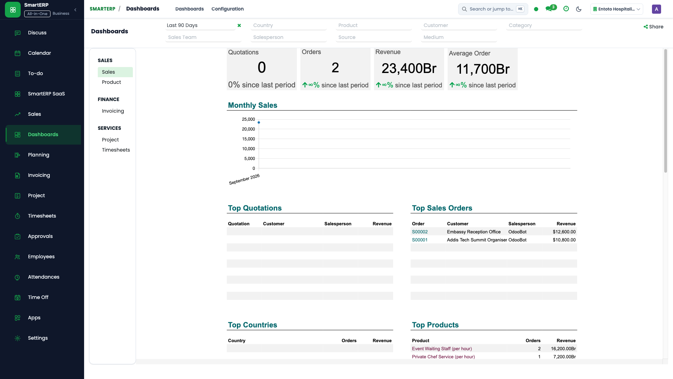
Task: Open Attendances in the sidebar
Action: (x=43, y=277)
